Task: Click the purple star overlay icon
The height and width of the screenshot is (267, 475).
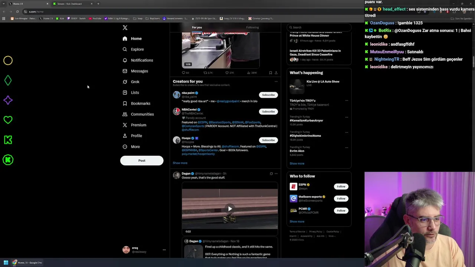Action: [x=8, y=100]
